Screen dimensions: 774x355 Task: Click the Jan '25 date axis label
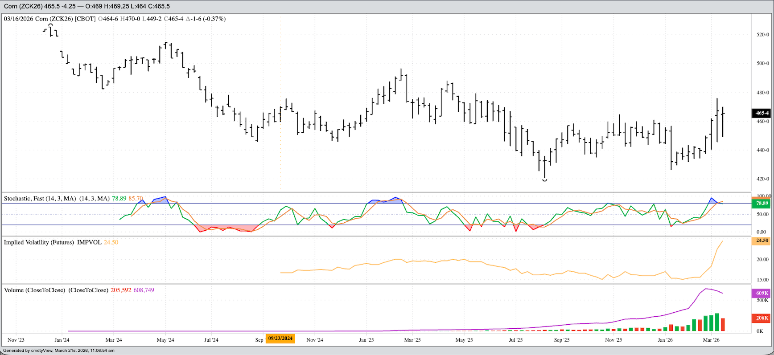pyautogui.click(x=366, y=340)
